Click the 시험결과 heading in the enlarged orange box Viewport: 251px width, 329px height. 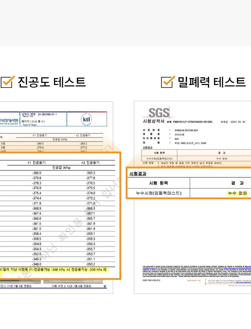tap(138, 174)
